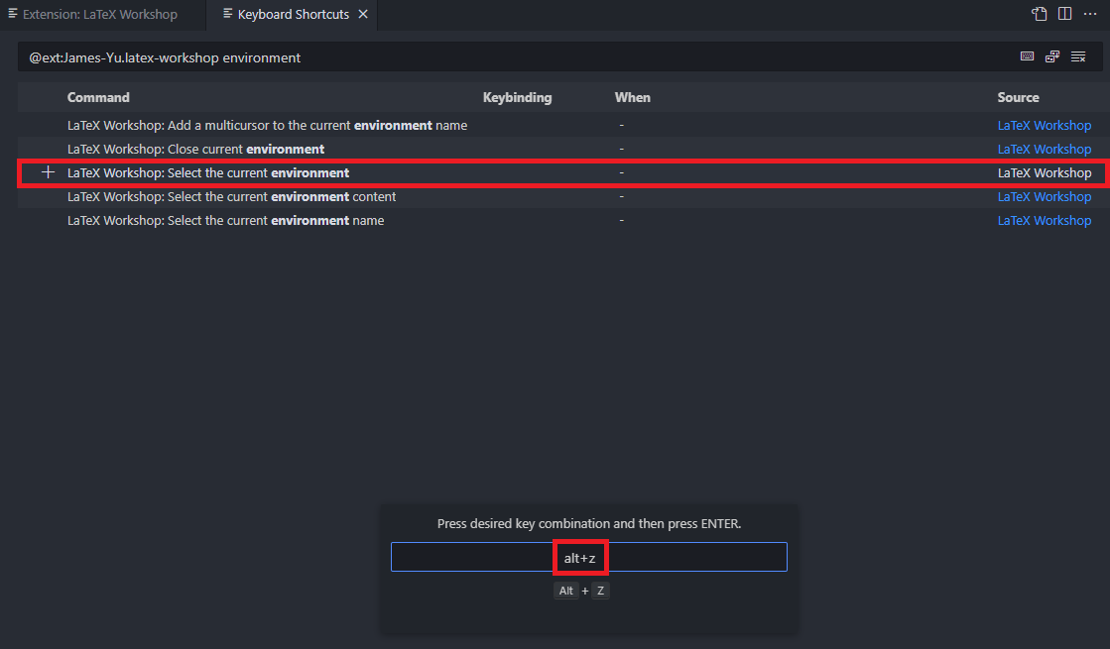Sort shortcuts by precedence icon
The height and width of the screenshot is (649, 1110).
click(x=1052, y=56)
